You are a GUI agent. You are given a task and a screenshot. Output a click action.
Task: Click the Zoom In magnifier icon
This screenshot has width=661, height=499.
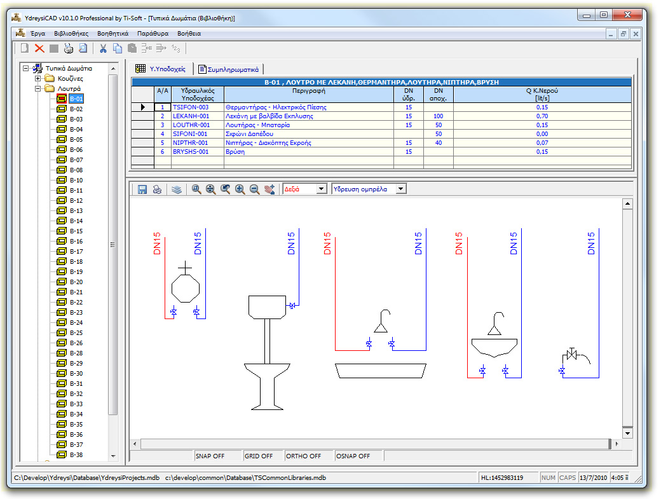tap(240, 189)
